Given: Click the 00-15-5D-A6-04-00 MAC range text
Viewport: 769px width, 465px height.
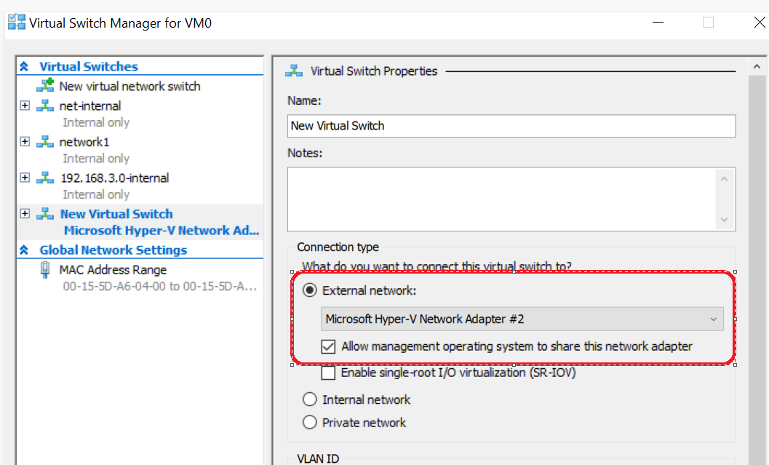Looking at the screenshot, I should click(160, 287).
